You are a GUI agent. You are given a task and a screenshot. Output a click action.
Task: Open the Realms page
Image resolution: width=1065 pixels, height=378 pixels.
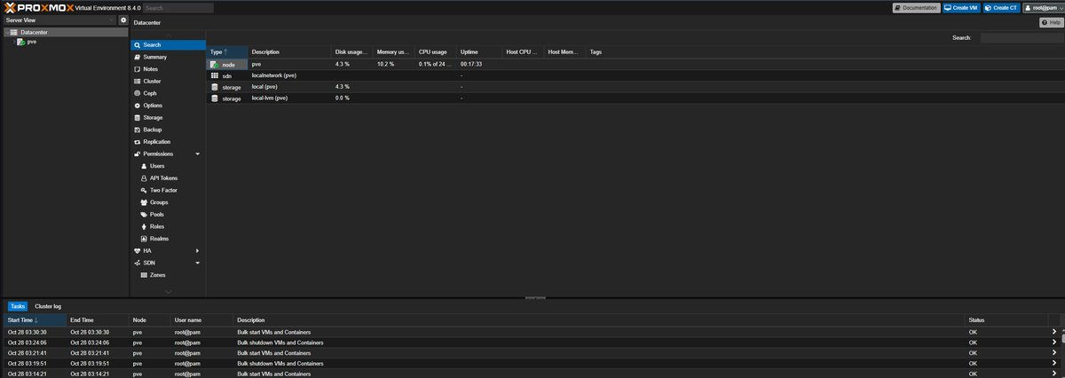click(169, 239)
